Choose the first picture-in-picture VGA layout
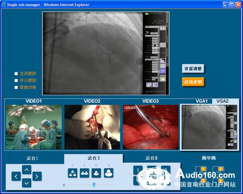This screenshot has height=194, width=243. pos(201,170)
